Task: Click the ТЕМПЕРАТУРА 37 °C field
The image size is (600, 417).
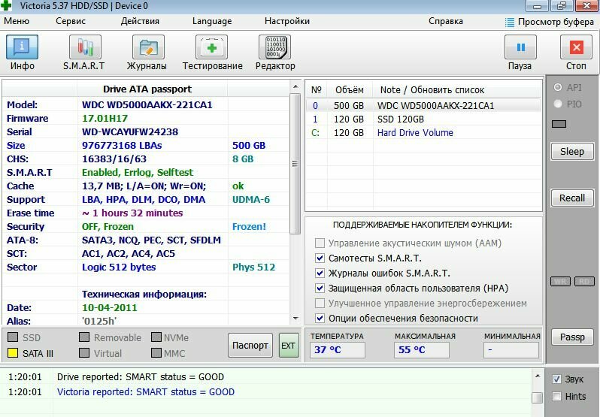Action: [x=337, y=349]
